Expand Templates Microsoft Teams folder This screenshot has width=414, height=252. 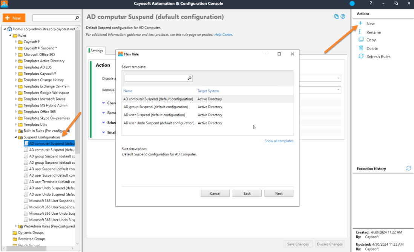click(x=16, y=99)
